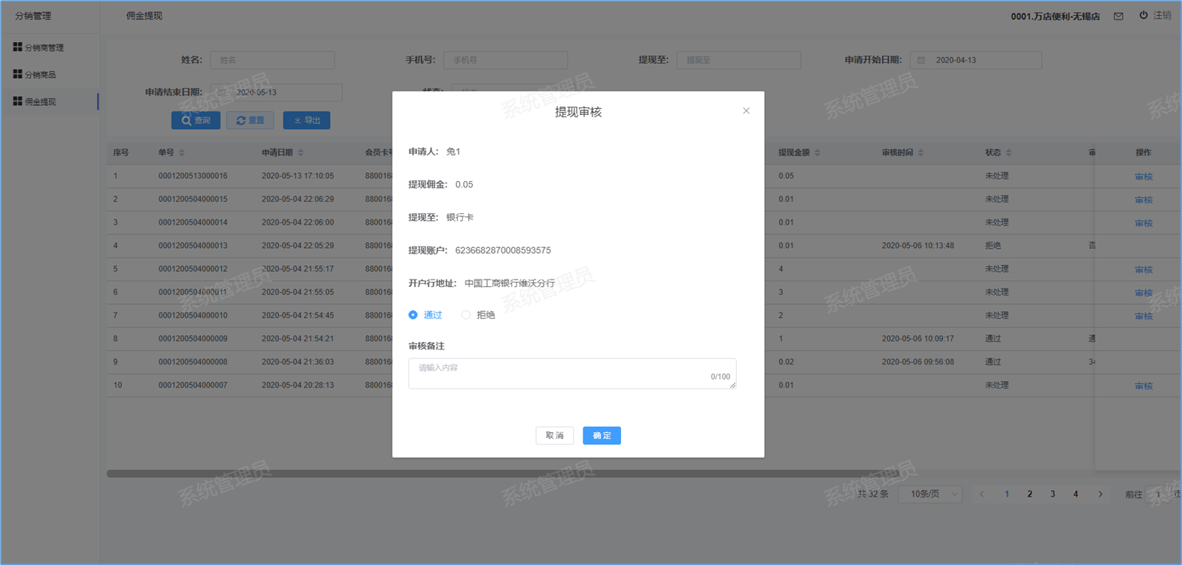Click 取消 to cancel the review
Screen dimensions: 1182x565
click(x=555, y=436)
